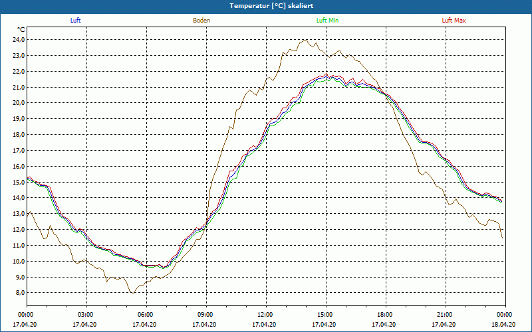Image resolution: width=532 pixels, height=332 pixels.
Task: Select the 11,0 y-axis value
Action: (19, 245)
